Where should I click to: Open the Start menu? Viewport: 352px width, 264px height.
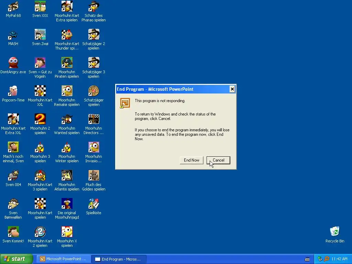coord(16,259)
